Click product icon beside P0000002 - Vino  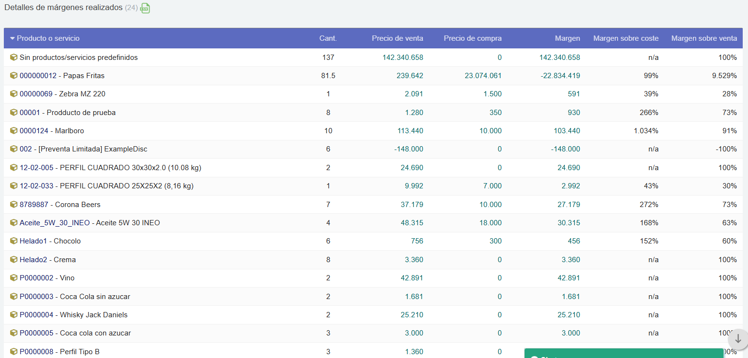click(x=13, y=278)
